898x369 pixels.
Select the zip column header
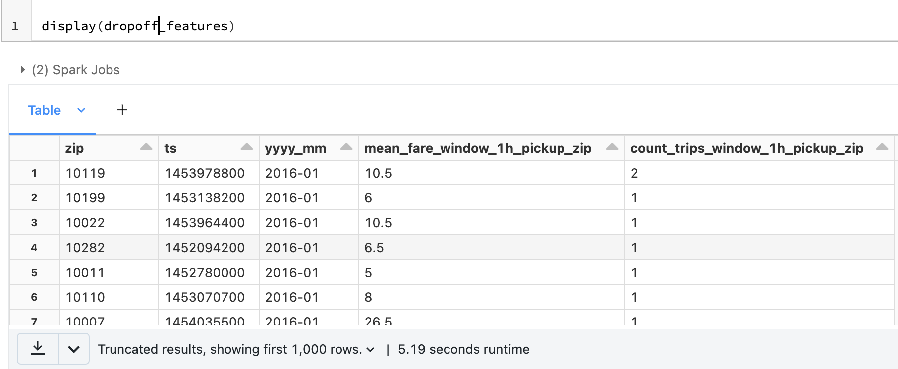[74, 148]
